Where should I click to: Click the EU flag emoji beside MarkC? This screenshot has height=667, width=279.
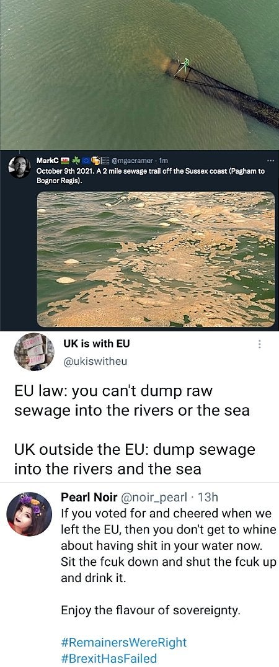click(86, 161)
